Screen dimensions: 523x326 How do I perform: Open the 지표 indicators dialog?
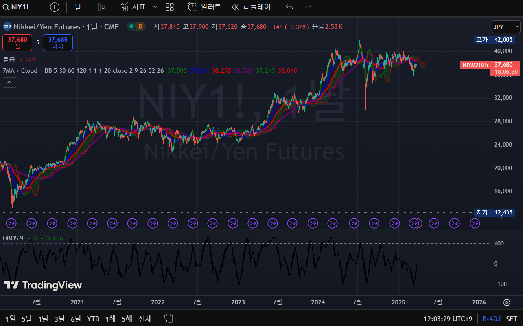coord(133,7)
